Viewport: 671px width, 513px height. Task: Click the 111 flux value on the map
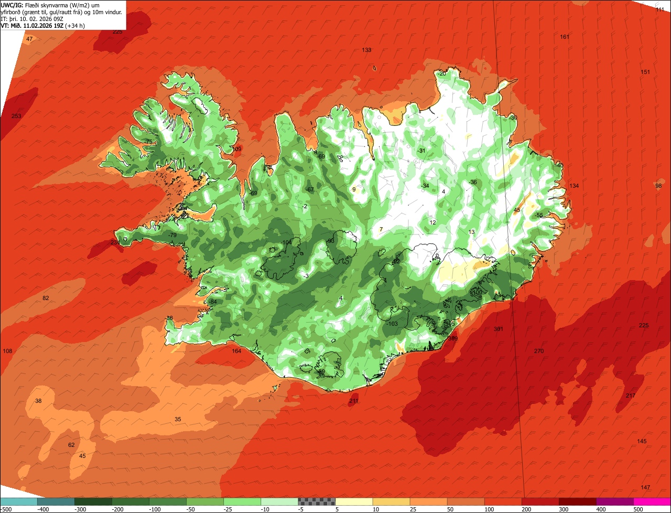pyautogui.click(x=660, y=10)
